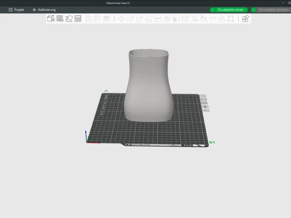Click the Split to parts icon
Image resolution: width=291 pixels, height=218 pixels.
(x=97, y=18)
